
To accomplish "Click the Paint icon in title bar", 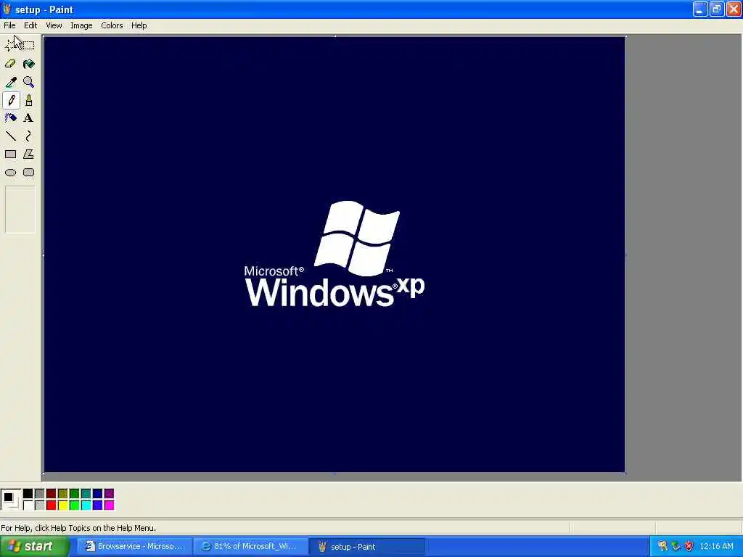I will tap(7, 9).
